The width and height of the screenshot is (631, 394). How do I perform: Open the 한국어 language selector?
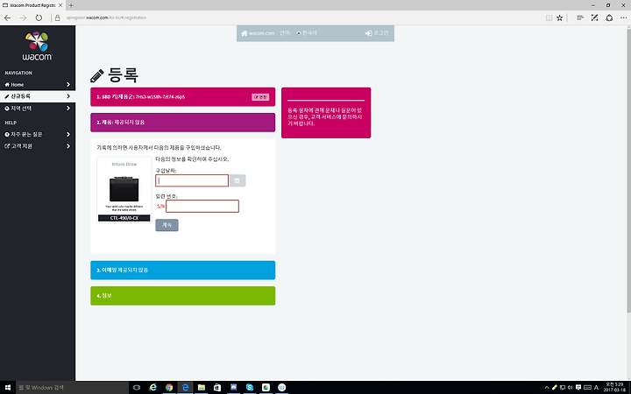[307, 33]
